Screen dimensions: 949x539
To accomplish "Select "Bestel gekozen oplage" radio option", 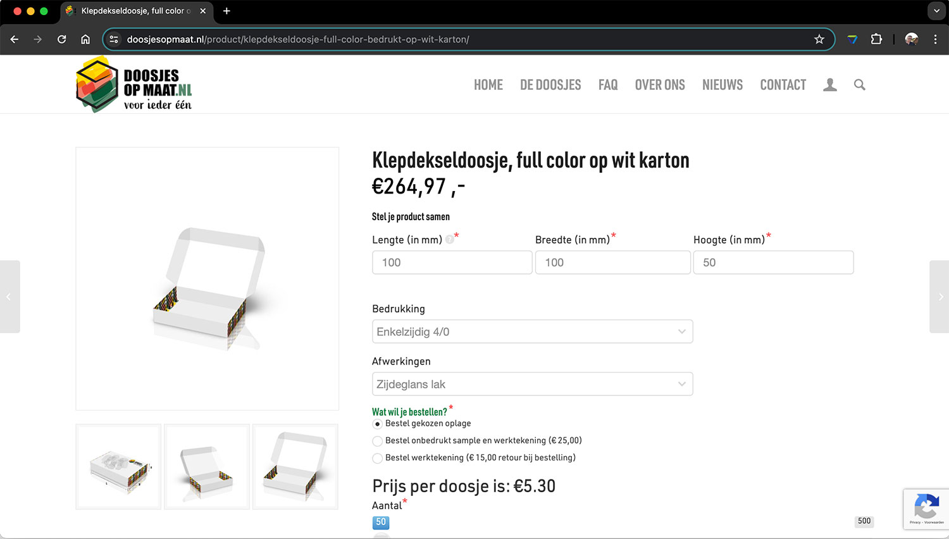I will [x=378, y=424].
